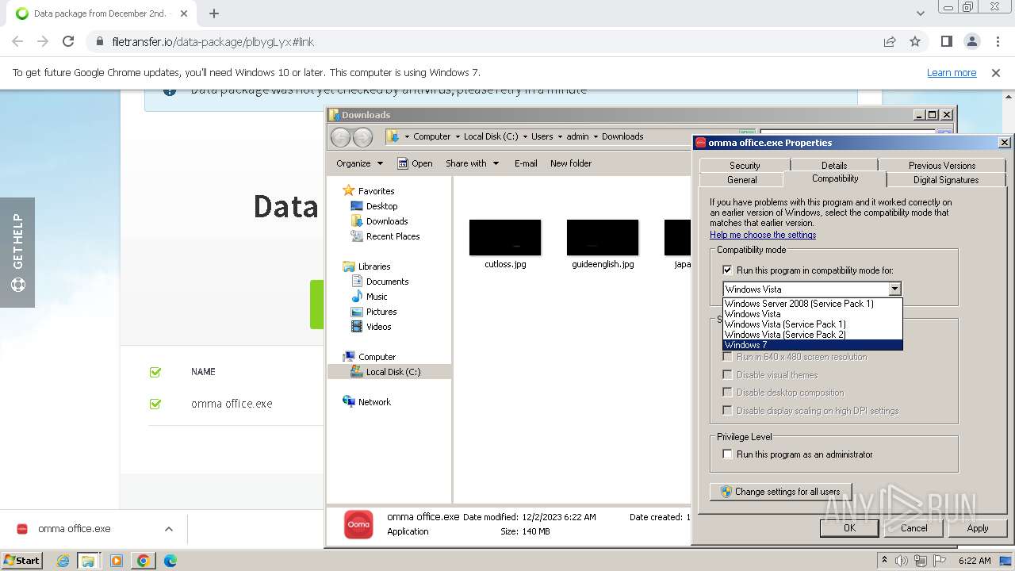The height and width of the screenshot is (571, 1015).
Task: Open the volume control in system tray
Action: coord(902,561)
